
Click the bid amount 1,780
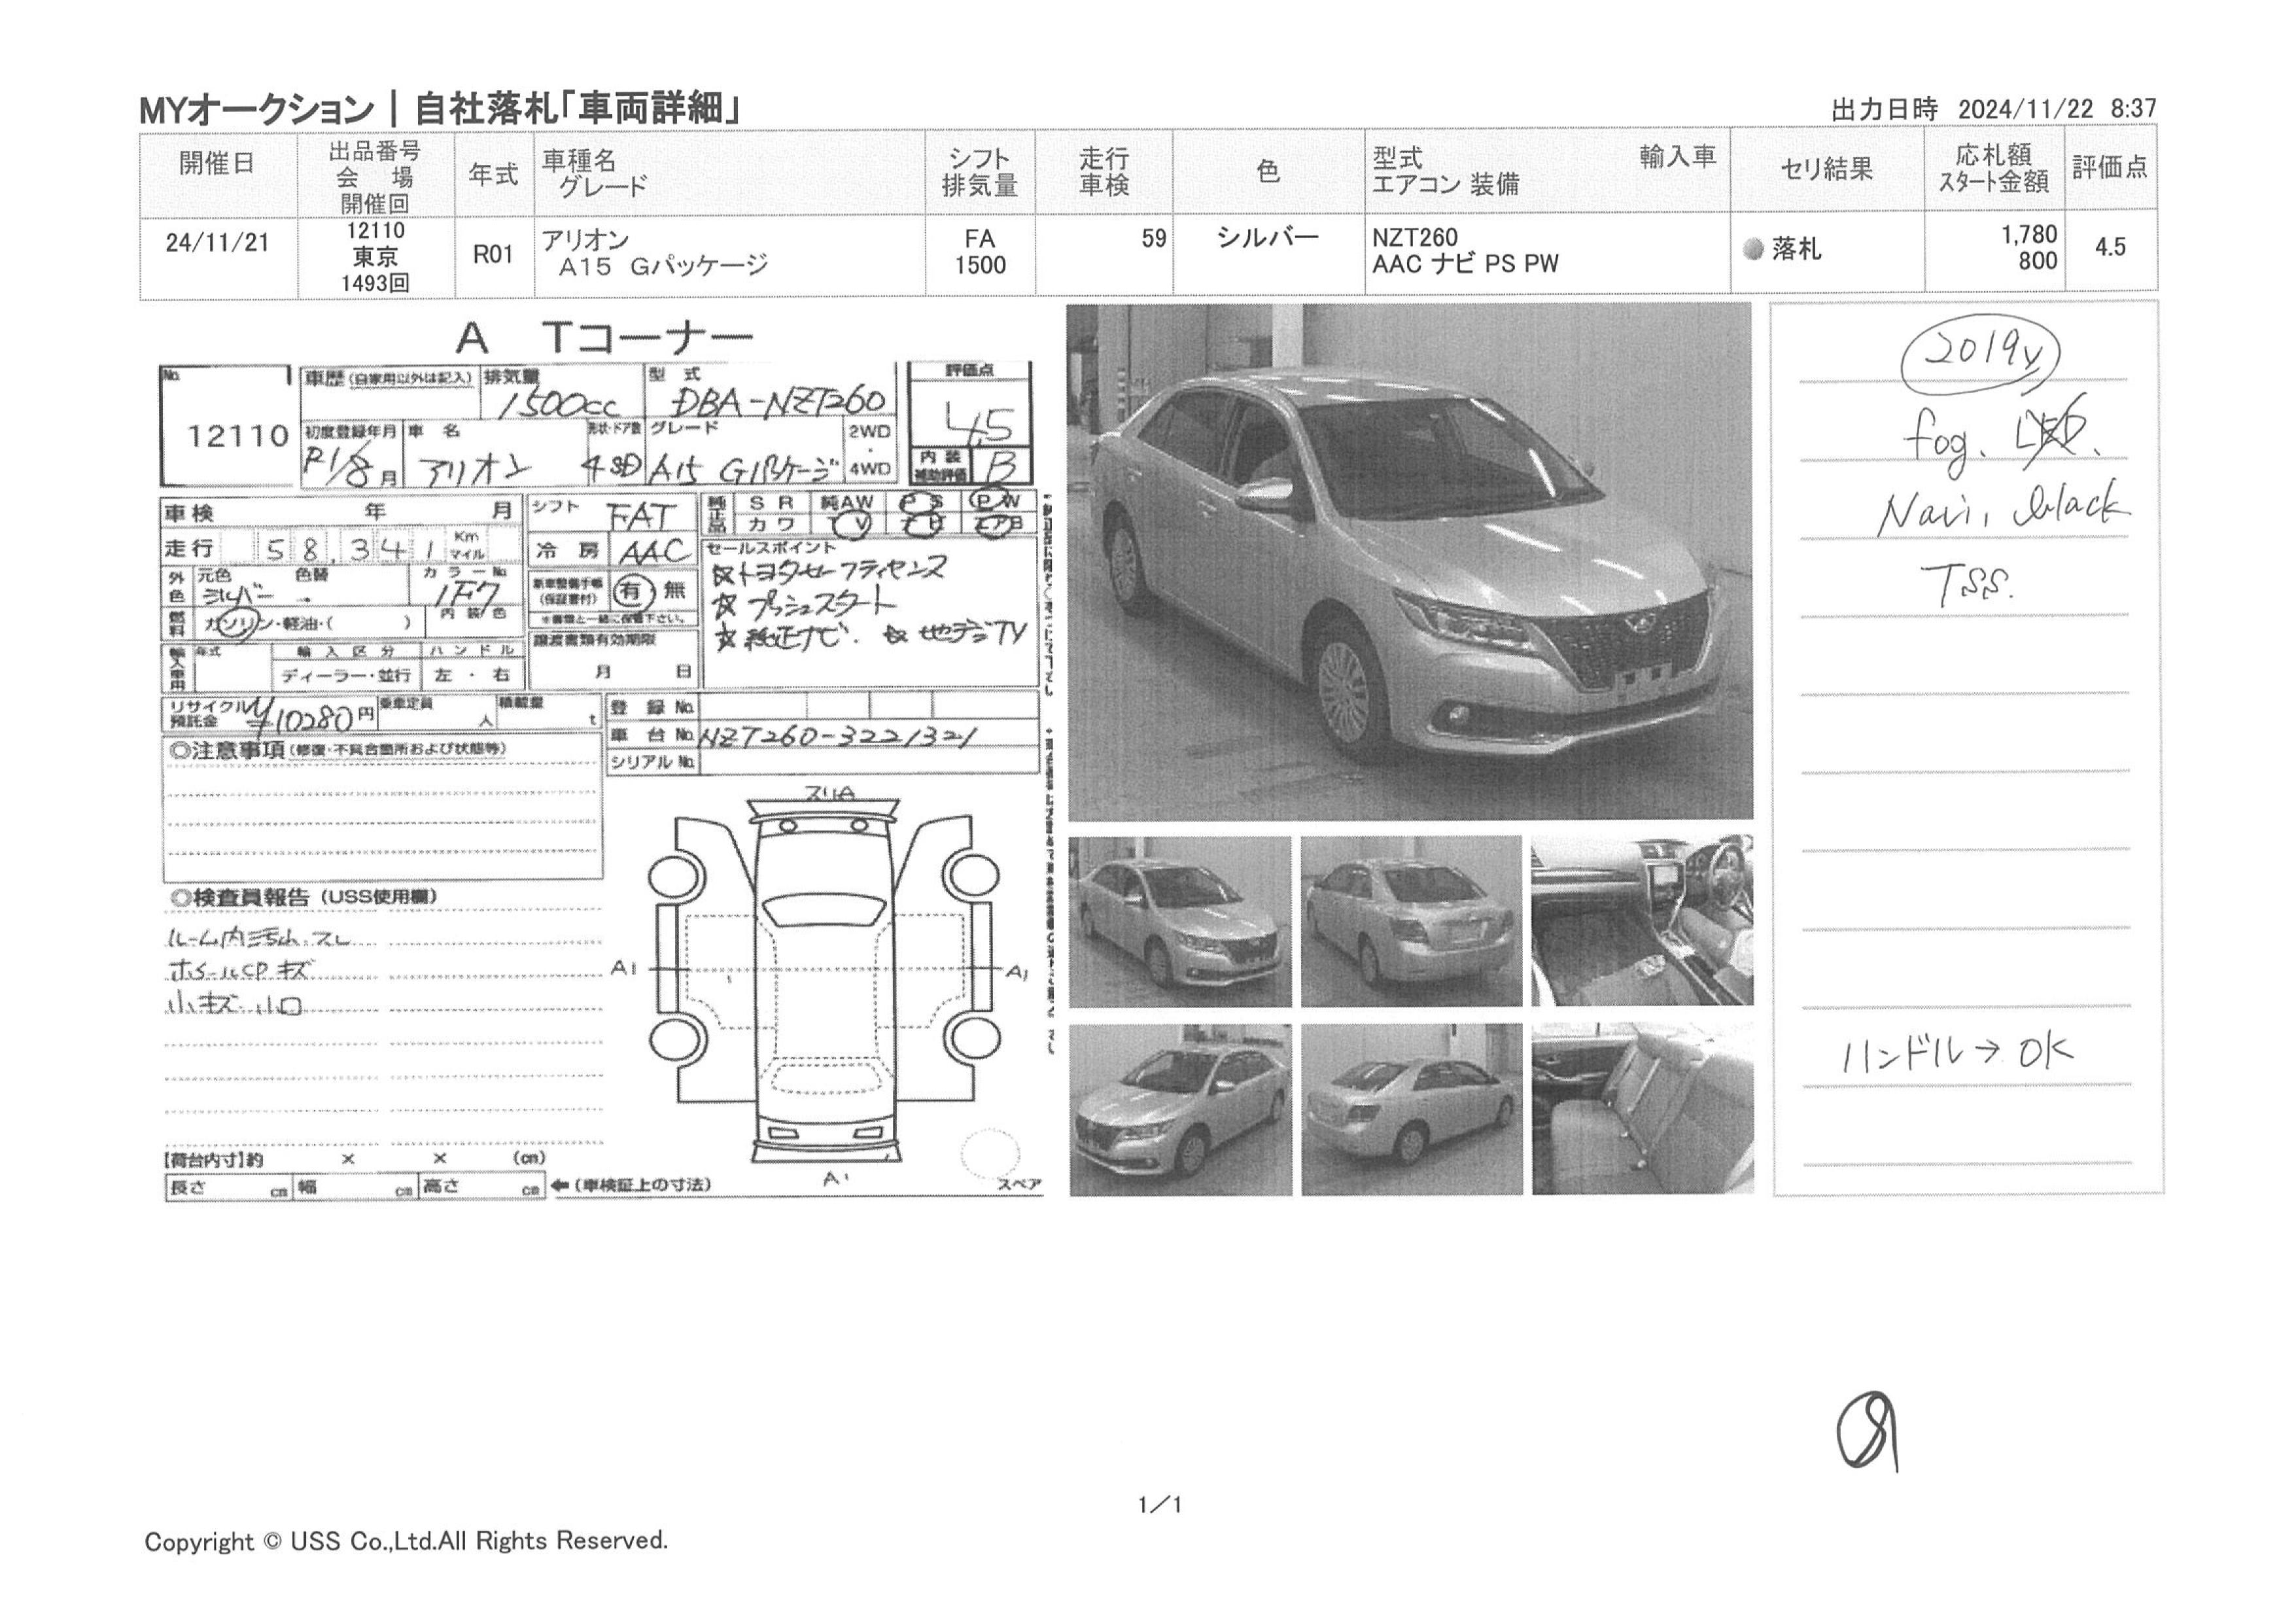2029,235
